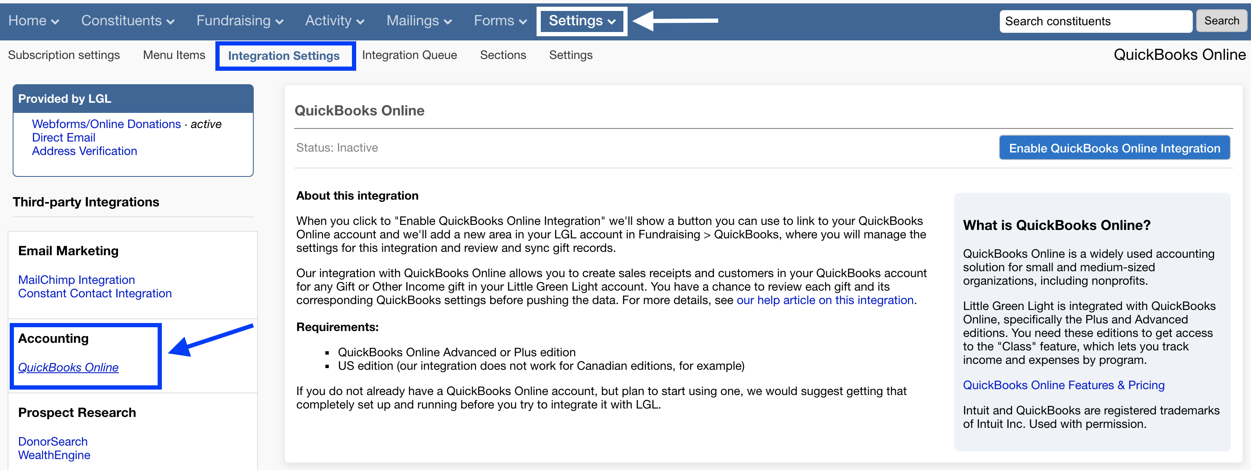Switch to the Sections tab
This screenshot has height=470, width=1251.
pyautogui.click(x=502, y=55)
